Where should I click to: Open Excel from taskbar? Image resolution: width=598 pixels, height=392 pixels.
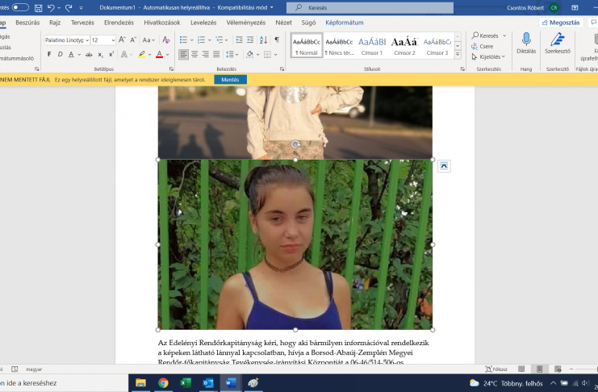tap(186, 383)
